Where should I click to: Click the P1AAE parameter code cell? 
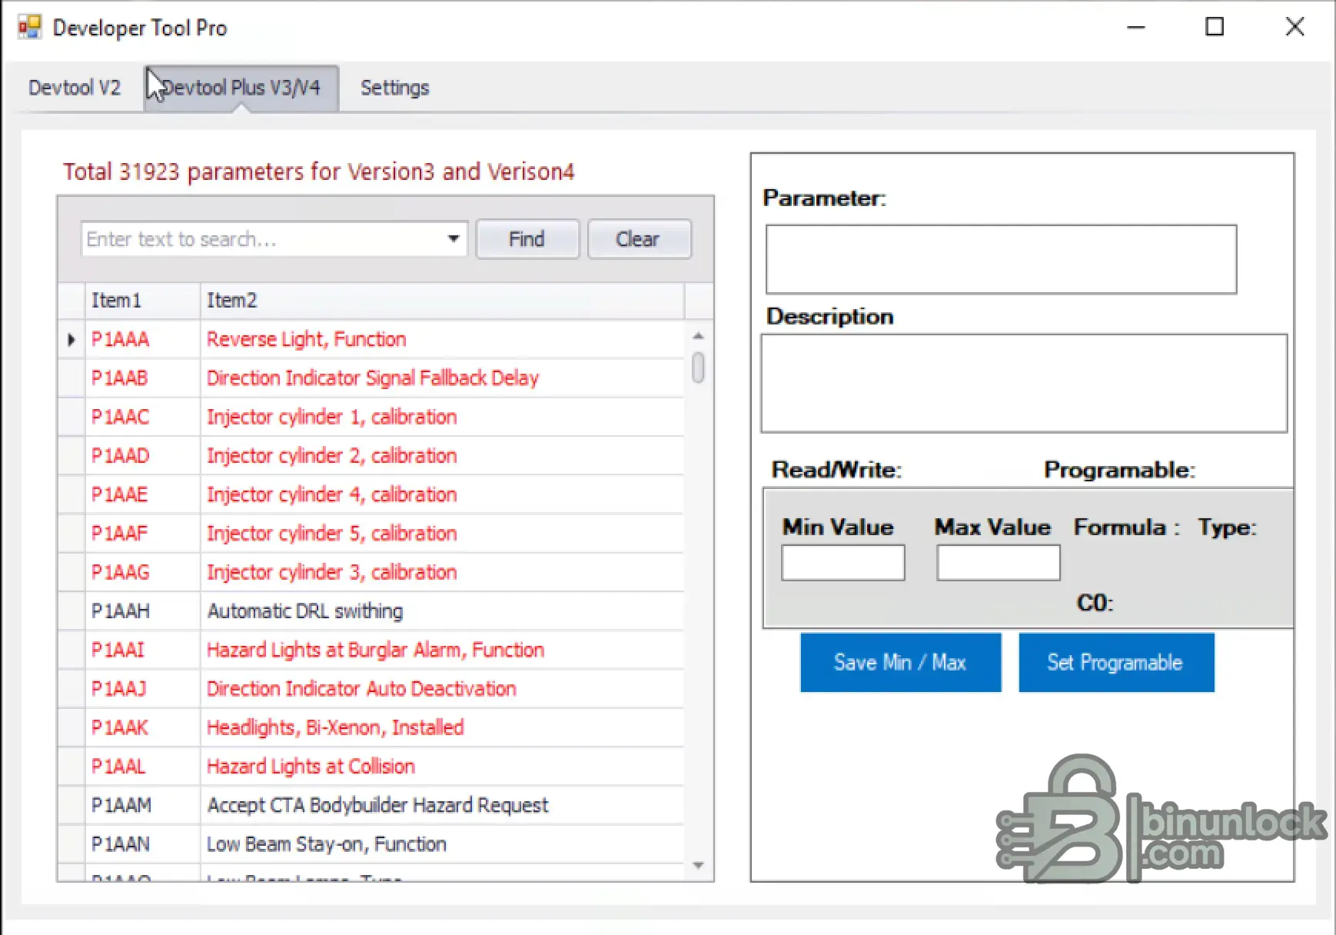[142, 494]
